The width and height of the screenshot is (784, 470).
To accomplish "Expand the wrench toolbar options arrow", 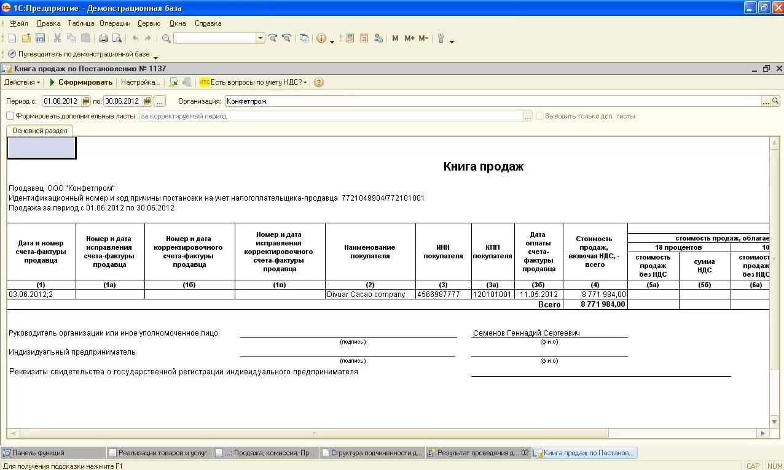I will point(452,42).
